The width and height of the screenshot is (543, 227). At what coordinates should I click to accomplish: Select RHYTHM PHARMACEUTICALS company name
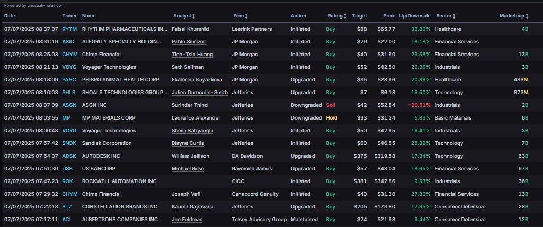click(124, 29)
